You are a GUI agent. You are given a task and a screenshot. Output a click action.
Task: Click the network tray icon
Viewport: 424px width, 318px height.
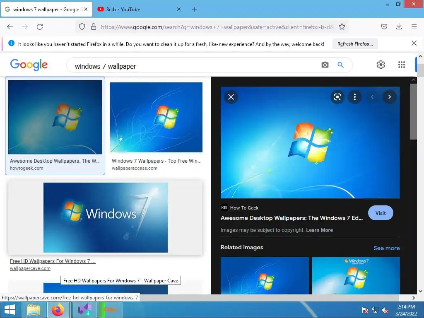375,310
